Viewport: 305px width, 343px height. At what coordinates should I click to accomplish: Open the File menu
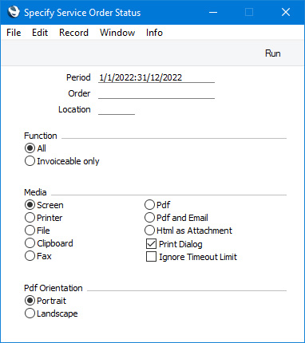14,33
